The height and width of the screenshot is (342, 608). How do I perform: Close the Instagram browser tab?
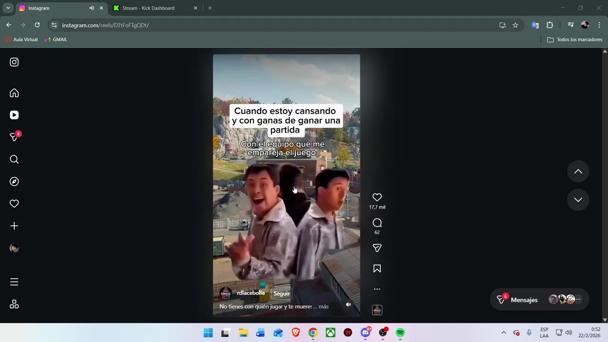pyautogui.click(x=101, y=8)
